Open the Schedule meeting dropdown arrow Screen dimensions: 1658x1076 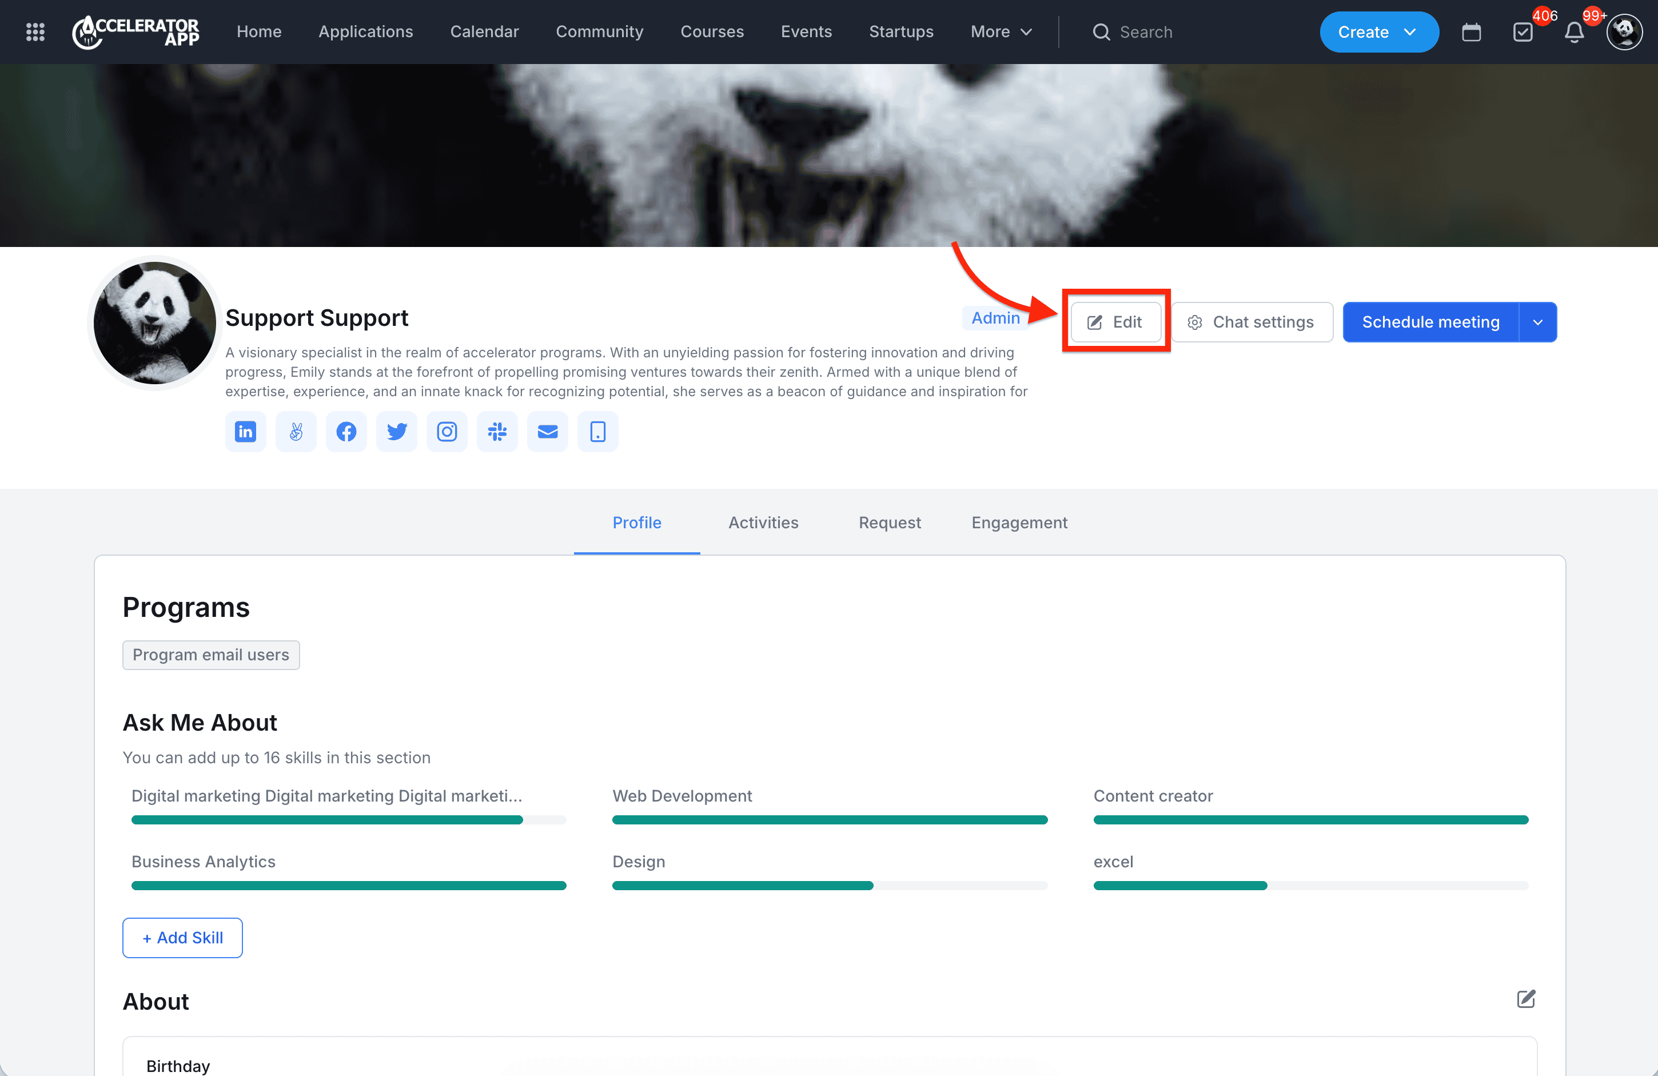pyautogui.click(x=1538, y=322)
